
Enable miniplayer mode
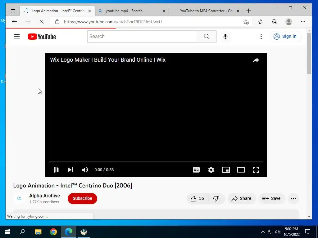point(226,170)
